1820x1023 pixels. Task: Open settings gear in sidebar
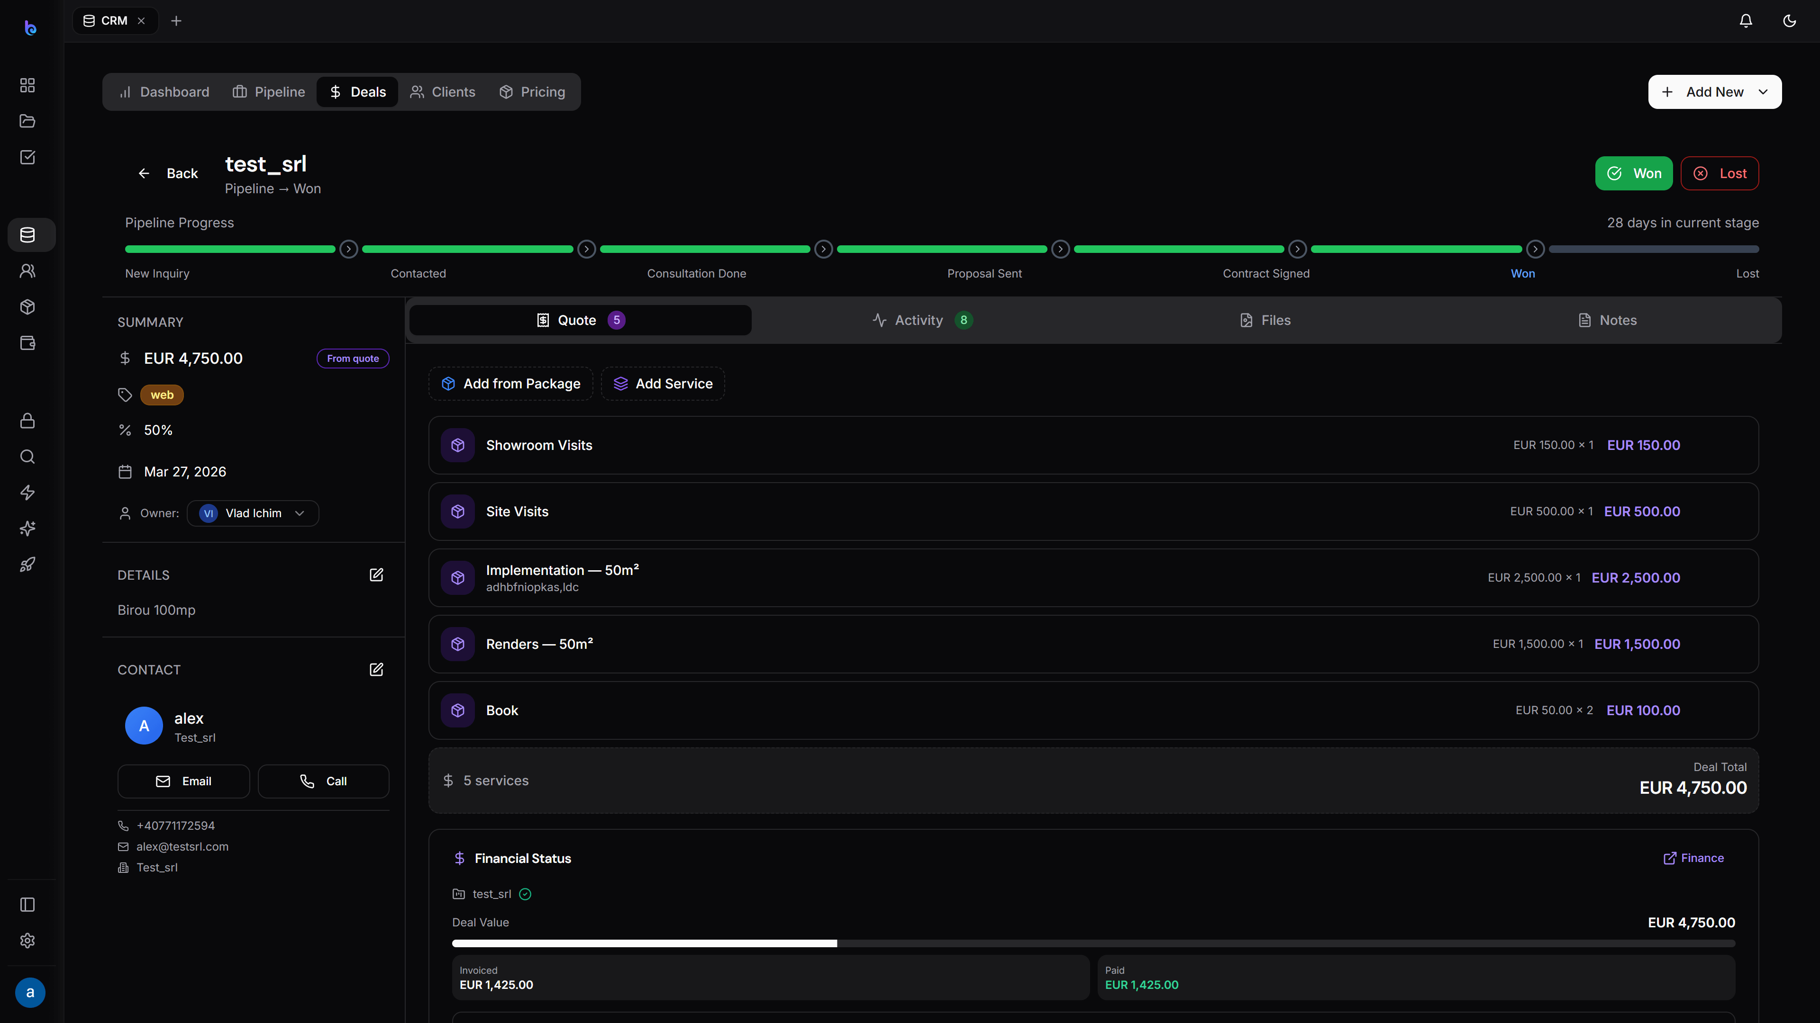tap(27, 941)
